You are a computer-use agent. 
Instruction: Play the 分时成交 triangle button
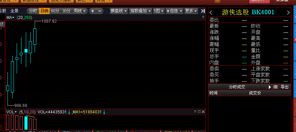pyautogui.click(x=269, y=87)
